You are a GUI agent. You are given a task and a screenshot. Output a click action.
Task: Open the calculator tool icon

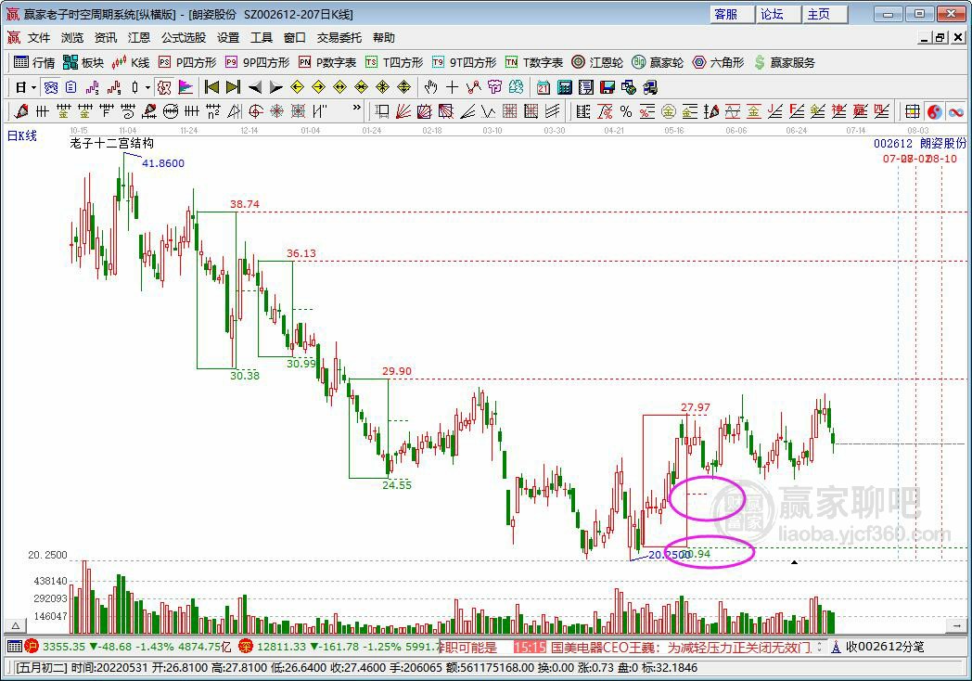coord(564,87)
